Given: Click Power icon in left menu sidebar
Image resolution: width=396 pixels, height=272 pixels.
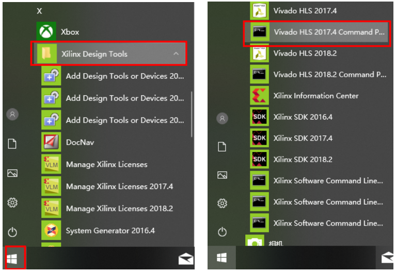Looking at the screenshot, I should (12, 232).
